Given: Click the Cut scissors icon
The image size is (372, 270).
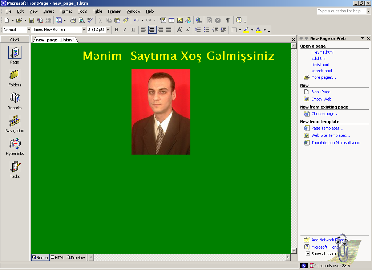Looking at the screenshot, I should pyautogui.click(x=100, y=20).
